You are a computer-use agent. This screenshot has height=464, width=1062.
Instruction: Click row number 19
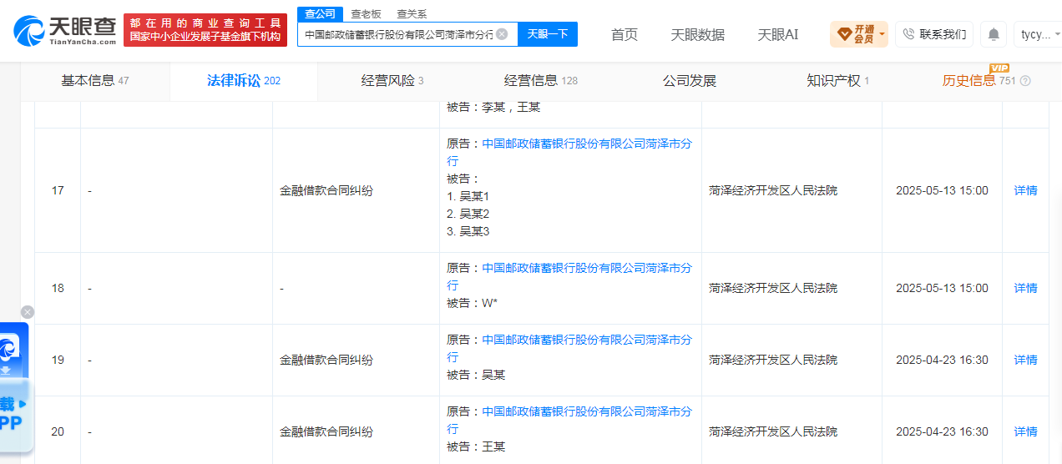pos(58,360)
